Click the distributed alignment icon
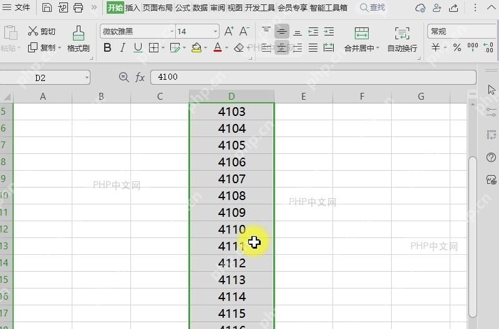Viewport: 499px width, 329px height. 329,48
